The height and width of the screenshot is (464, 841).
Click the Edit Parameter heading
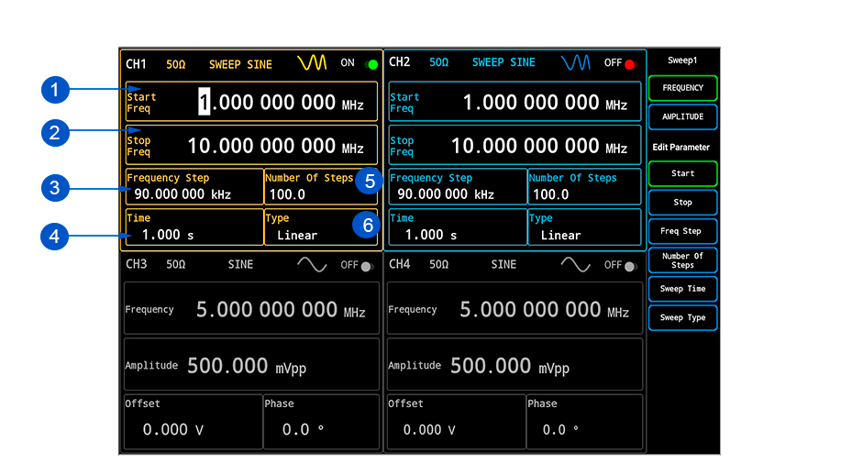pyautogui.click(x=681, y=147)
